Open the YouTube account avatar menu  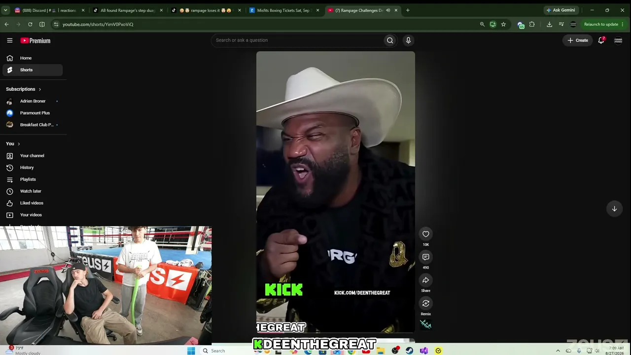point(618,40)
